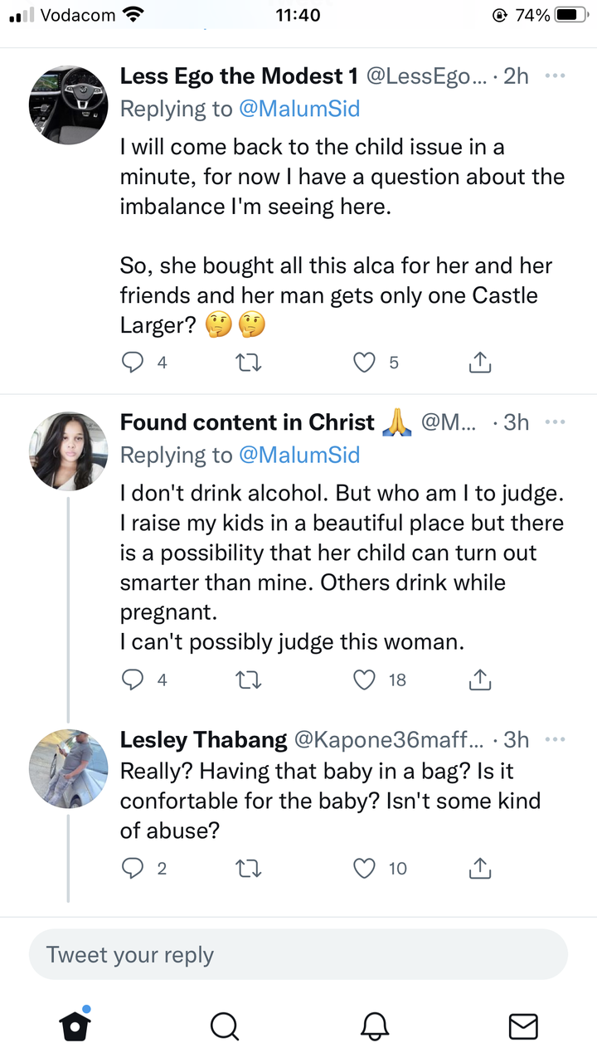The width and height of the screenshot is (597, 1062).
Task: Reply to Lesley Thabang's baby in bag tweet
Action: pyautogui.click(x=133, y=868)
